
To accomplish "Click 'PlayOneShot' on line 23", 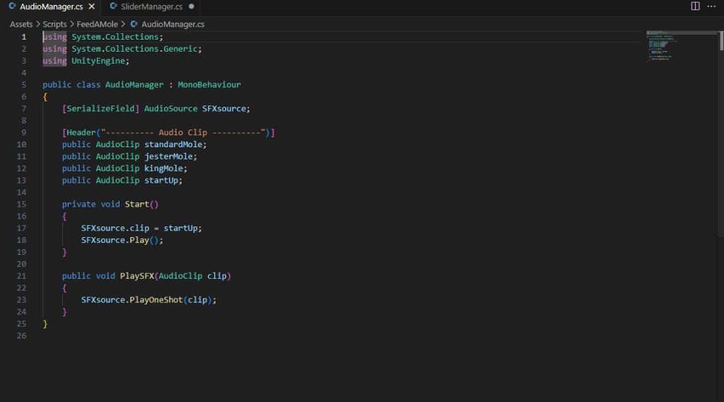I will pyautogui.click(x=156, y=300).
